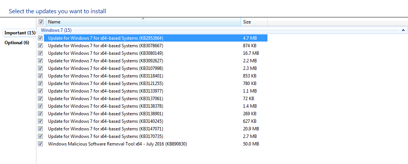Switch to the Optional (6) tab
Screen dimensions: 408x164
[17, 43]
